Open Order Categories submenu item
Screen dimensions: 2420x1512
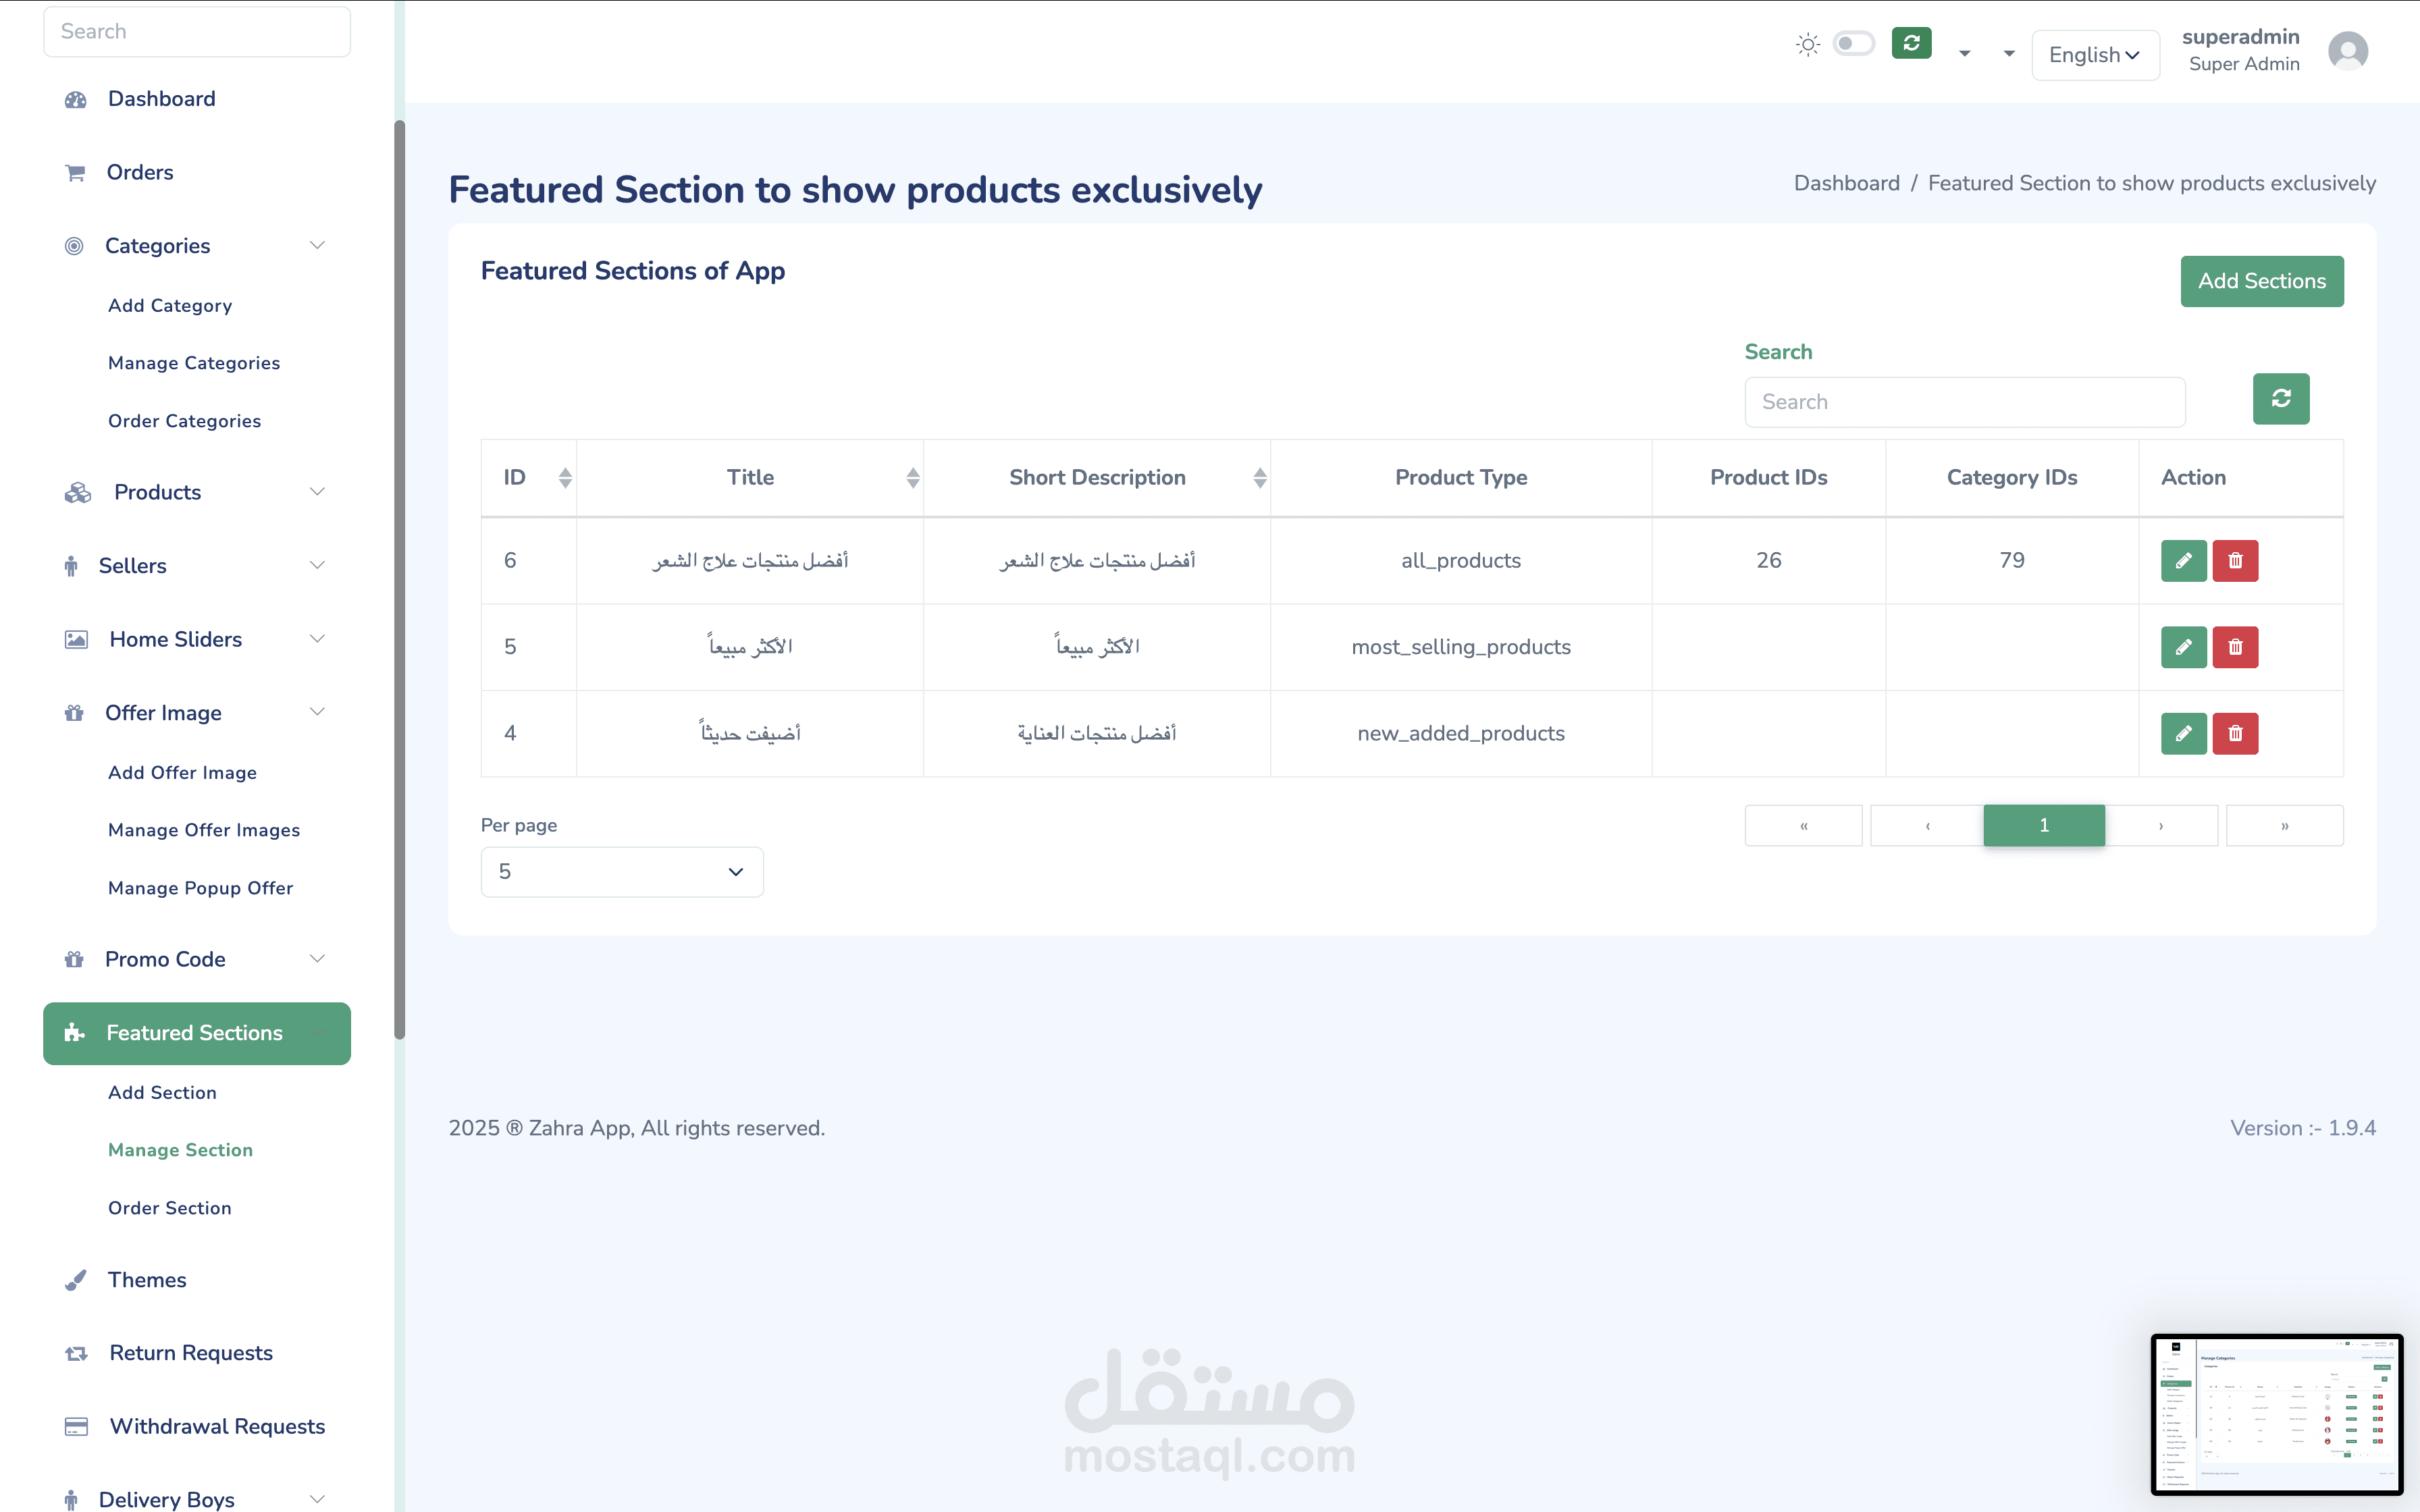[x=185, y=421]
